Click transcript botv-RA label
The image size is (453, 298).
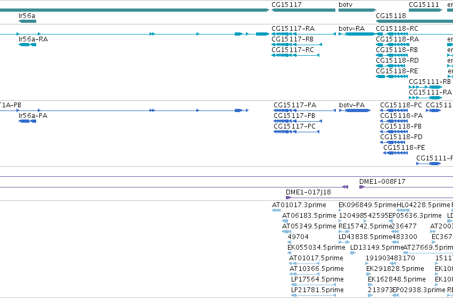(x=352, y=29)
